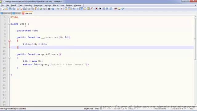The height and width of the screenshot is (111, 197).
Task: Toggle Show All Characters paragraph icon
Action: [78, 9]
